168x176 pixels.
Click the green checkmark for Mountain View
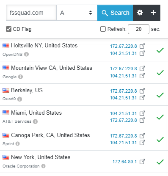click(x=160, y=73)
